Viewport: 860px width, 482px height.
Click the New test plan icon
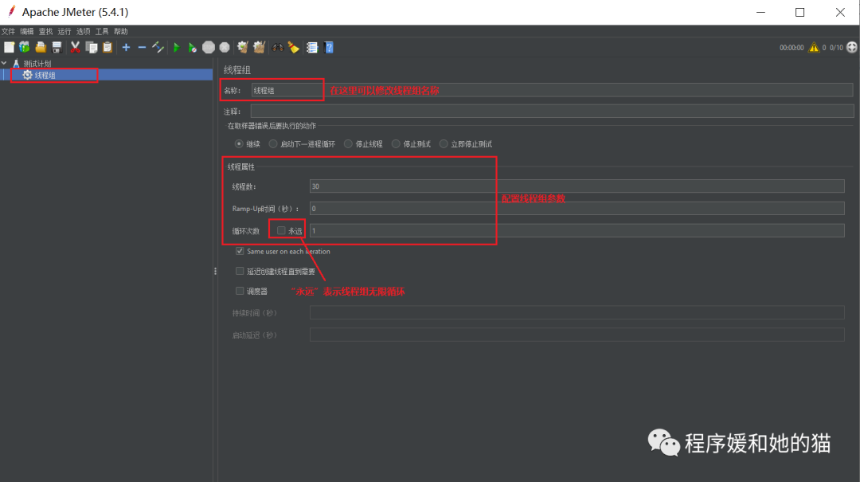click(x=9, y=47)
